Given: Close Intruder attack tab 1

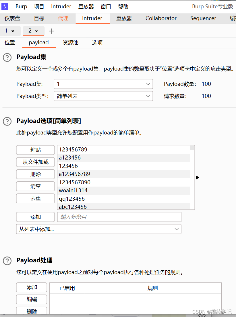Looking at the screenshot, I should click(13, 31).
